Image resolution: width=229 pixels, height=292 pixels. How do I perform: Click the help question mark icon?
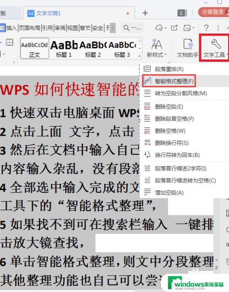tap(206, 28)
